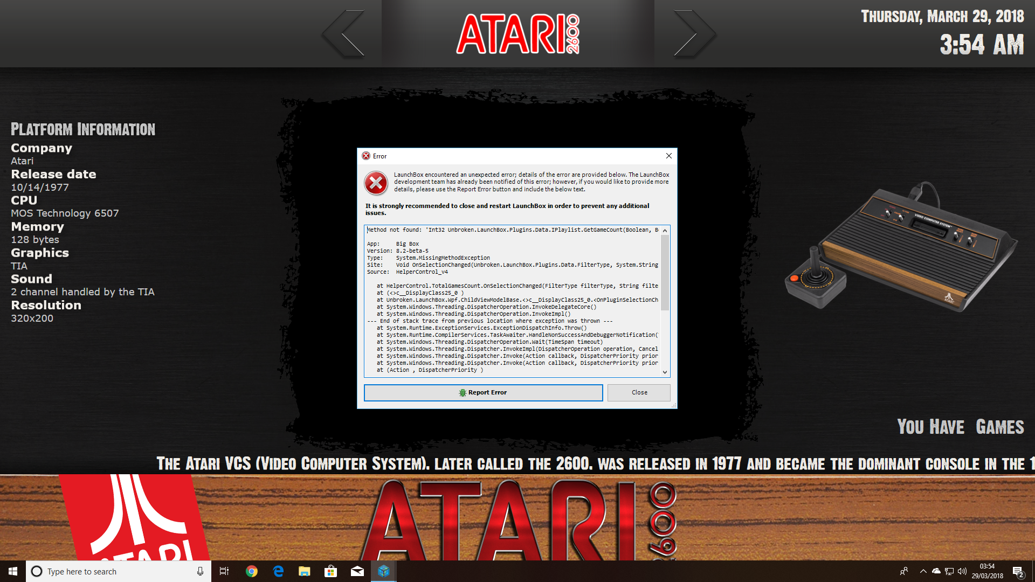Open File Explorer from taskbar
Viewport: 1035px width, 582px height.
click(305, 571)
